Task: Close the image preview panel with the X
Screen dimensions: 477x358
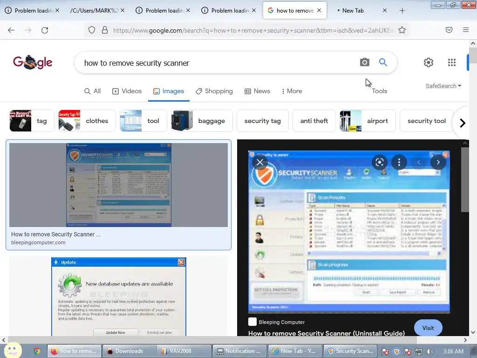Action: point(260,162)
